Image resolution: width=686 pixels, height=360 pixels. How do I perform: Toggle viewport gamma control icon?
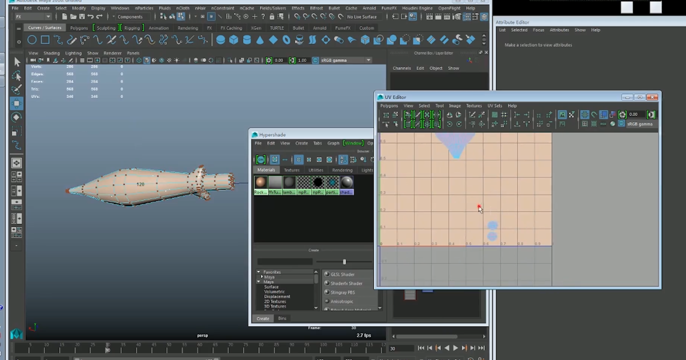292,60
